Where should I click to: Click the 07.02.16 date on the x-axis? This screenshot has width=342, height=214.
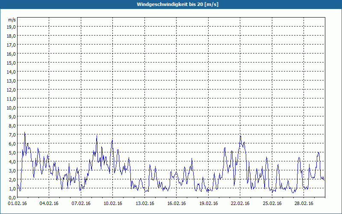click(81, 204)
